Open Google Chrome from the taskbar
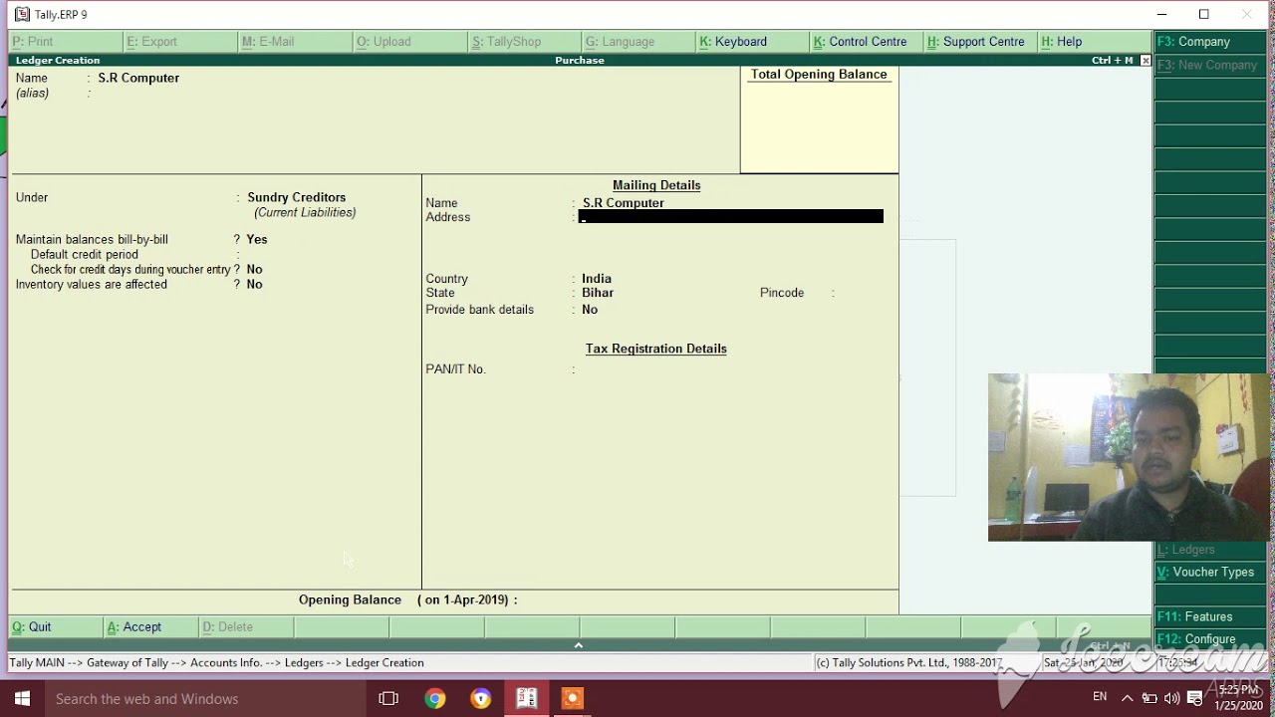 (x=434, y=698)
